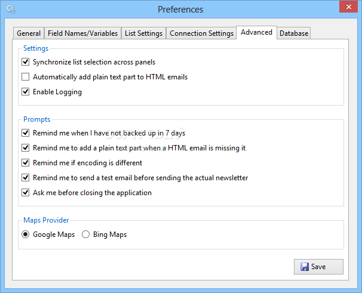This screenshot has height=293, width=362.
Task: Toggle the 7 days backup reminder
Action: [x=26, y=133]
